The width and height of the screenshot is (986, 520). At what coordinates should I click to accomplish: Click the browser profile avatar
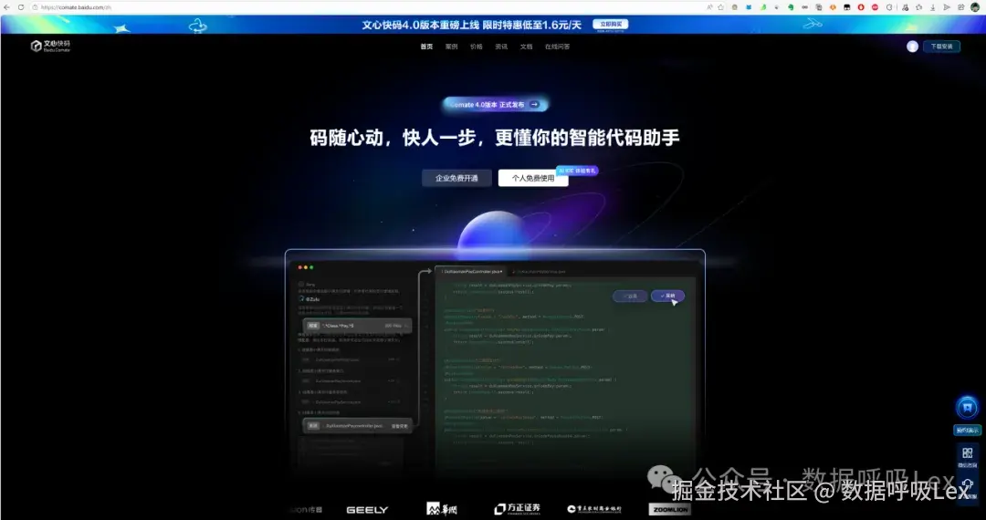pos(975,7)
